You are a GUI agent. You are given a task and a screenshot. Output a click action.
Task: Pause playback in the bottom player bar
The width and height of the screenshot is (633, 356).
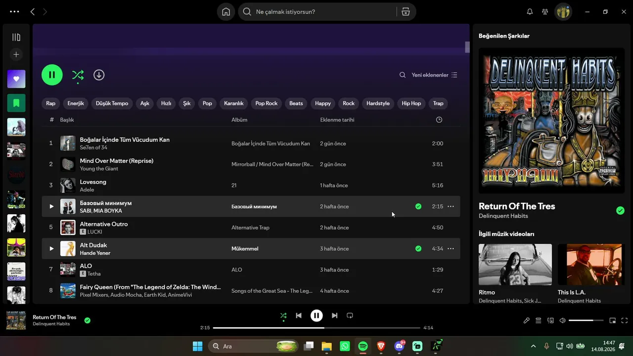pos(316,315)
